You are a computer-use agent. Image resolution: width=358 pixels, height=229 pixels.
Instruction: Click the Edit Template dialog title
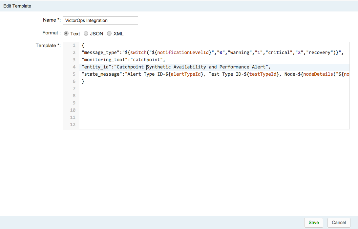pos(17,6)
